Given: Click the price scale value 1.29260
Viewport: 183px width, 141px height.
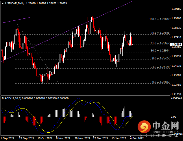Looking at the screenshot, I should [176, 18].
